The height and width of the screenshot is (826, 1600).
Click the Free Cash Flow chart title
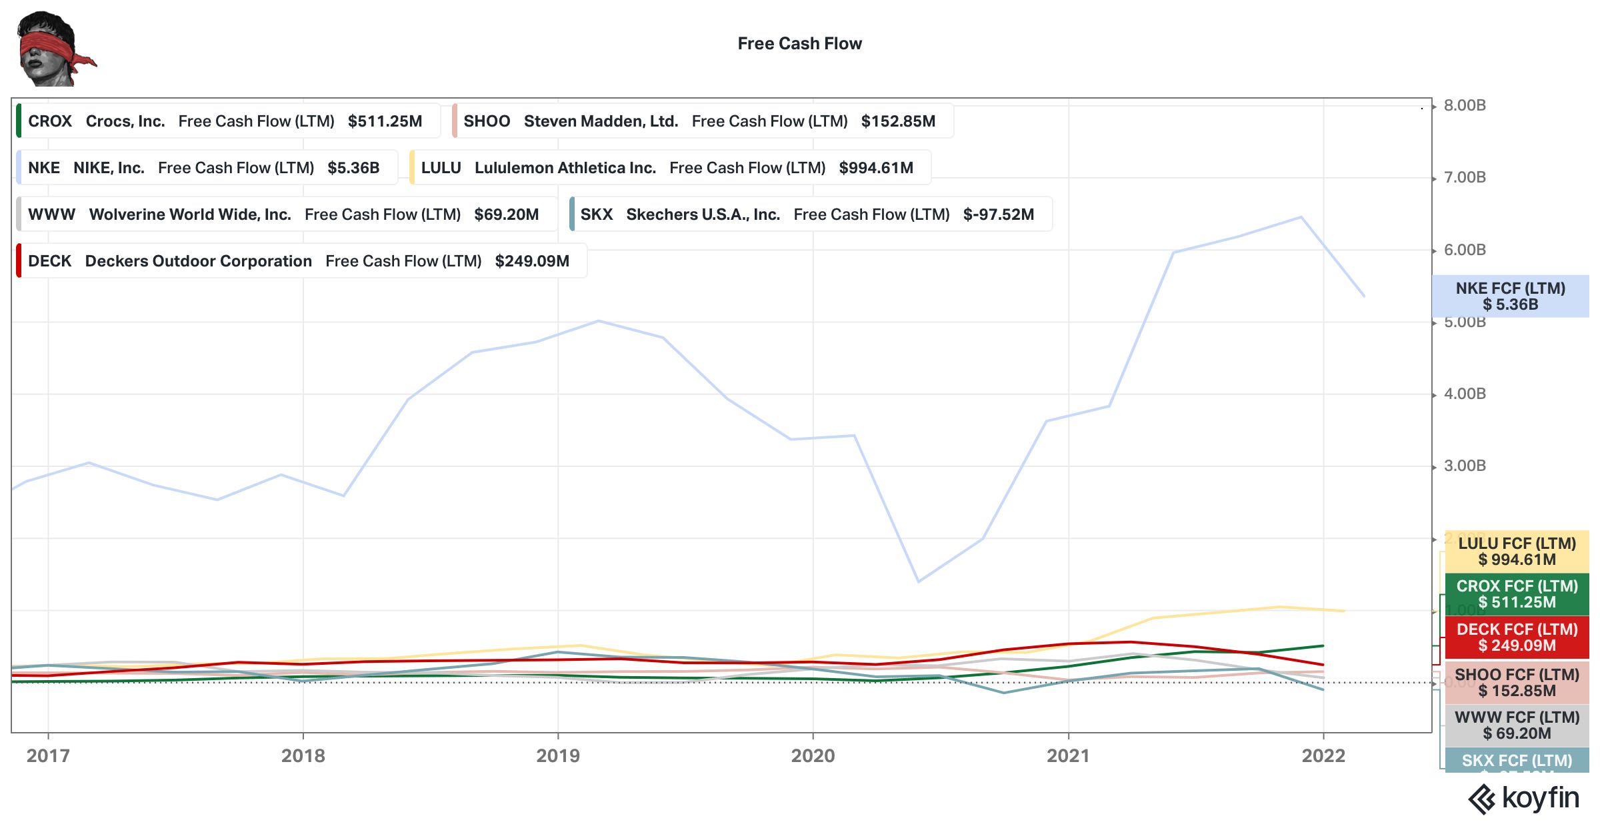click(x=799, y=44)
